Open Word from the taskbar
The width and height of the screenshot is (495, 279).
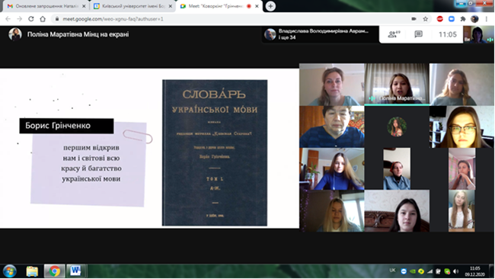[75, 271]
